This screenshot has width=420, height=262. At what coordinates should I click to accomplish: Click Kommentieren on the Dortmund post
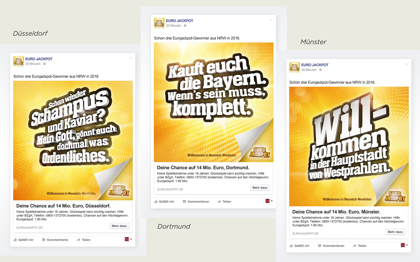[x=196, y=201]
